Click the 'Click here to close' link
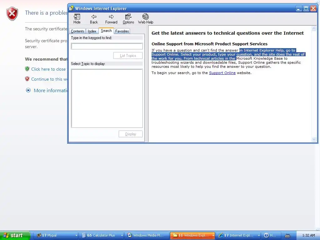 [x=48, y=69]
